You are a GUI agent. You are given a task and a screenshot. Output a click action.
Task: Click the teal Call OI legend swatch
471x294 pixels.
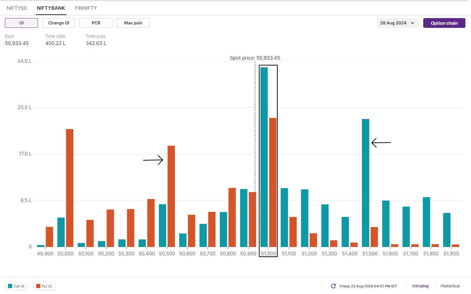(10, 286)
